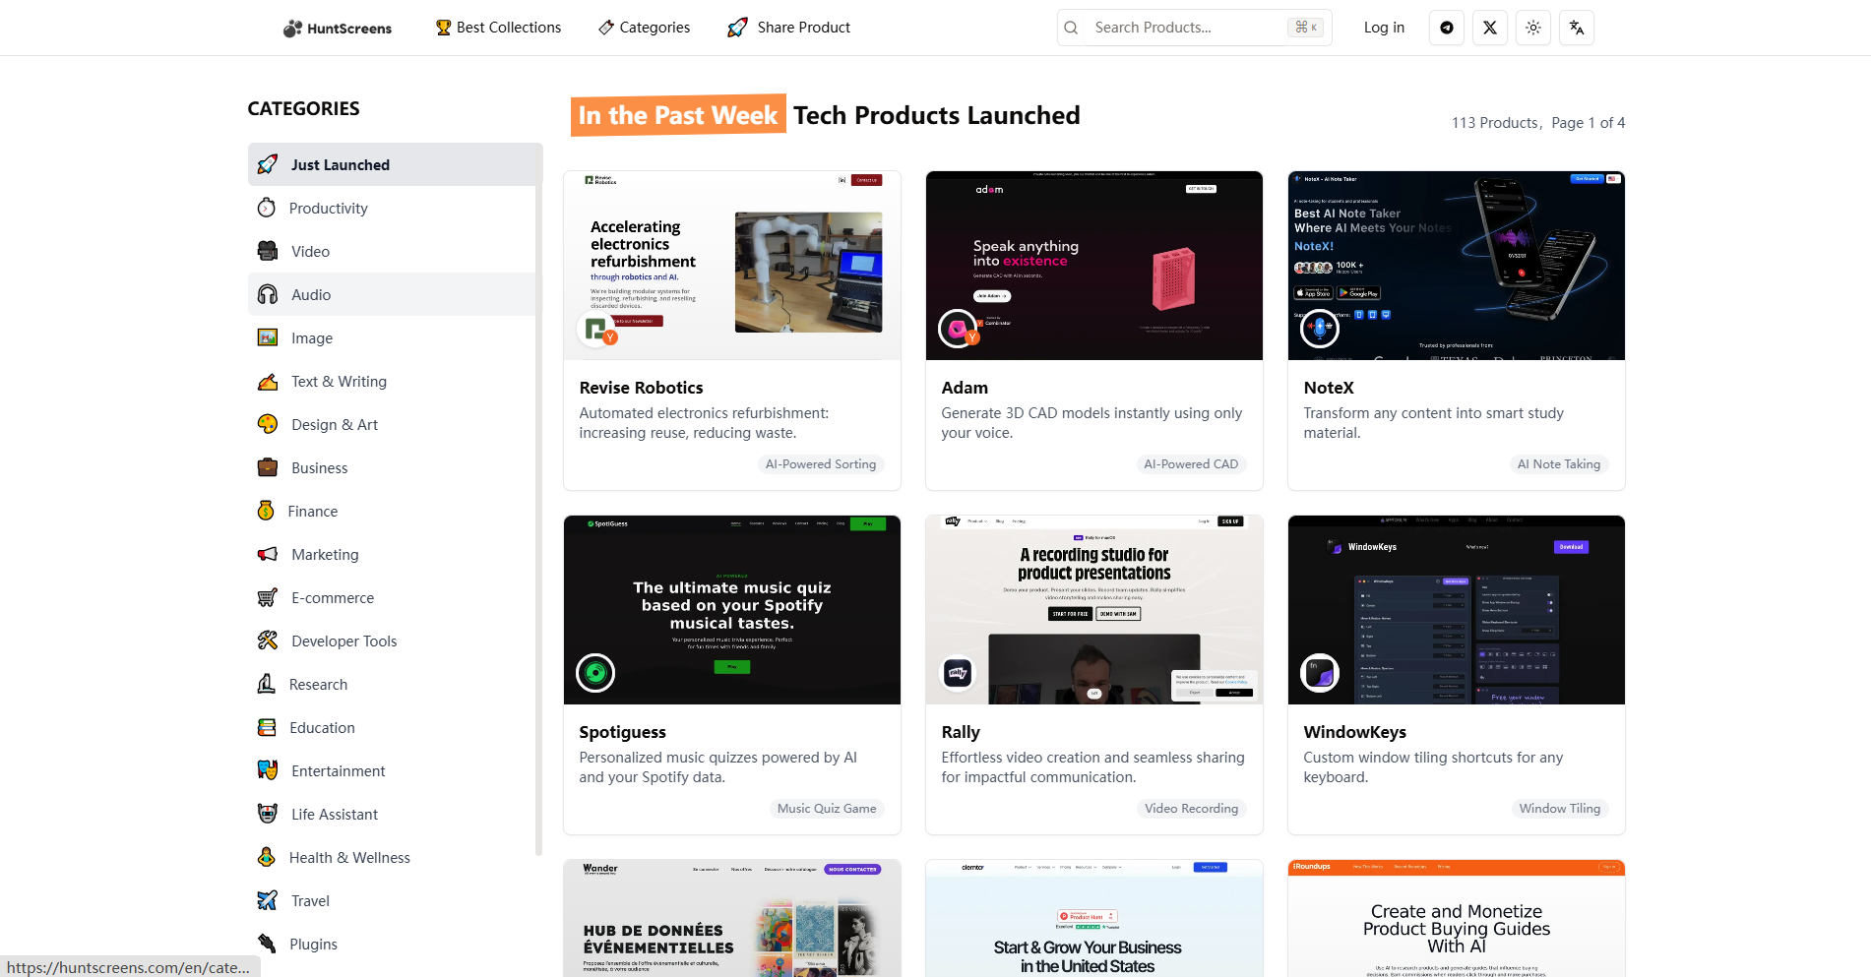Toggle the light/dark theme sun icon

click(1533, 28)
